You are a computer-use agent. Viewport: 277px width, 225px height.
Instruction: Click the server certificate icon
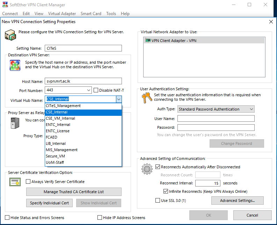coord(15,182)
